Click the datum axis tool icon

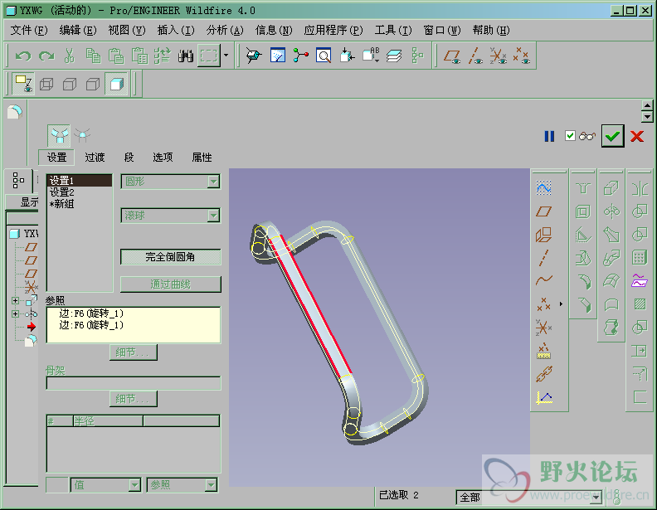pyautogui.click(x=544, y=258)
